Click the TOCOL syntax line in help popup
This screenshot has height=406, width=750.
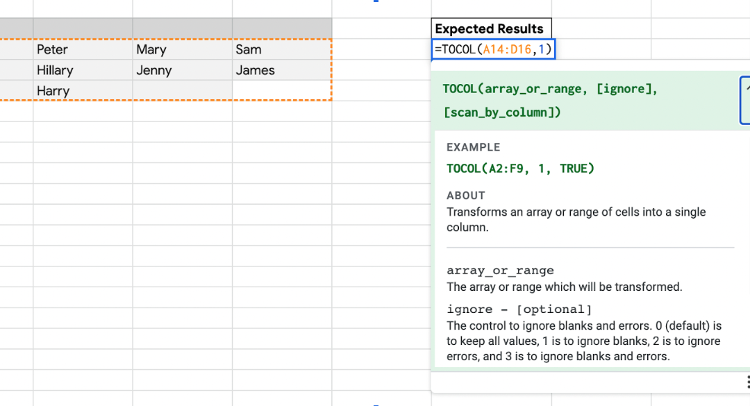tap(550, 101)
